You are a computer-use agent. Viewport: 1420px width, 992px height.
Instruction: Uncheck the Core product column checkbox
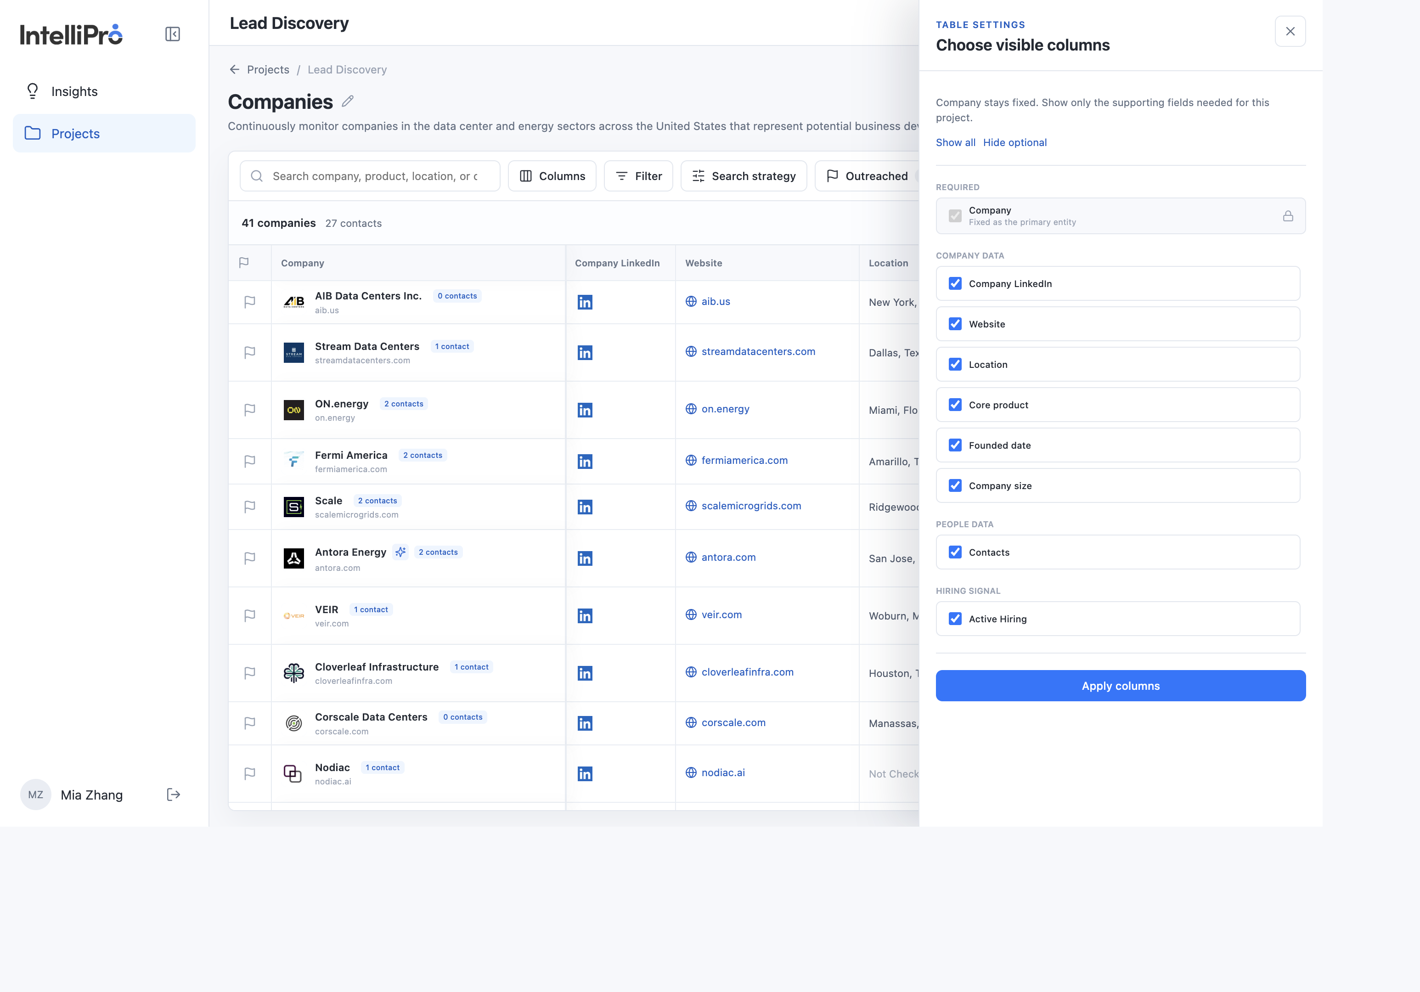956,405
